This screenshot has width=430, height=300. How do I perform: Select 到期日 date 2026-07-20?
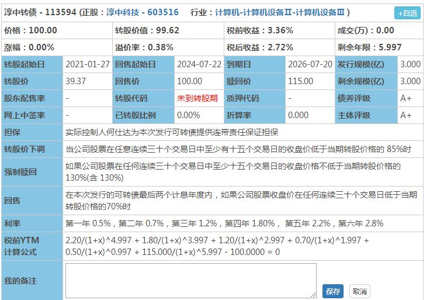[x=310, y=64]
